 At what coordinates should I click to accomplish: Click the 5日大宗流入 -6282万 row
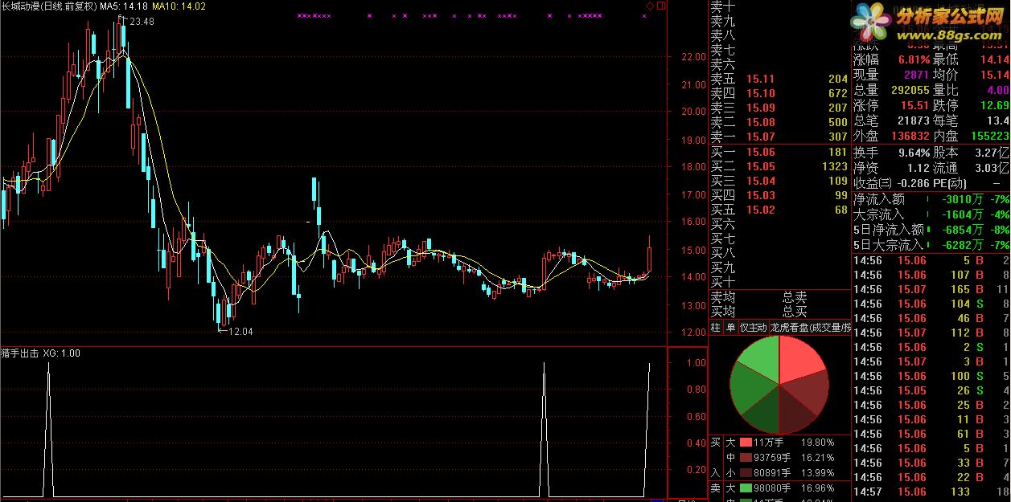point(931,244)
